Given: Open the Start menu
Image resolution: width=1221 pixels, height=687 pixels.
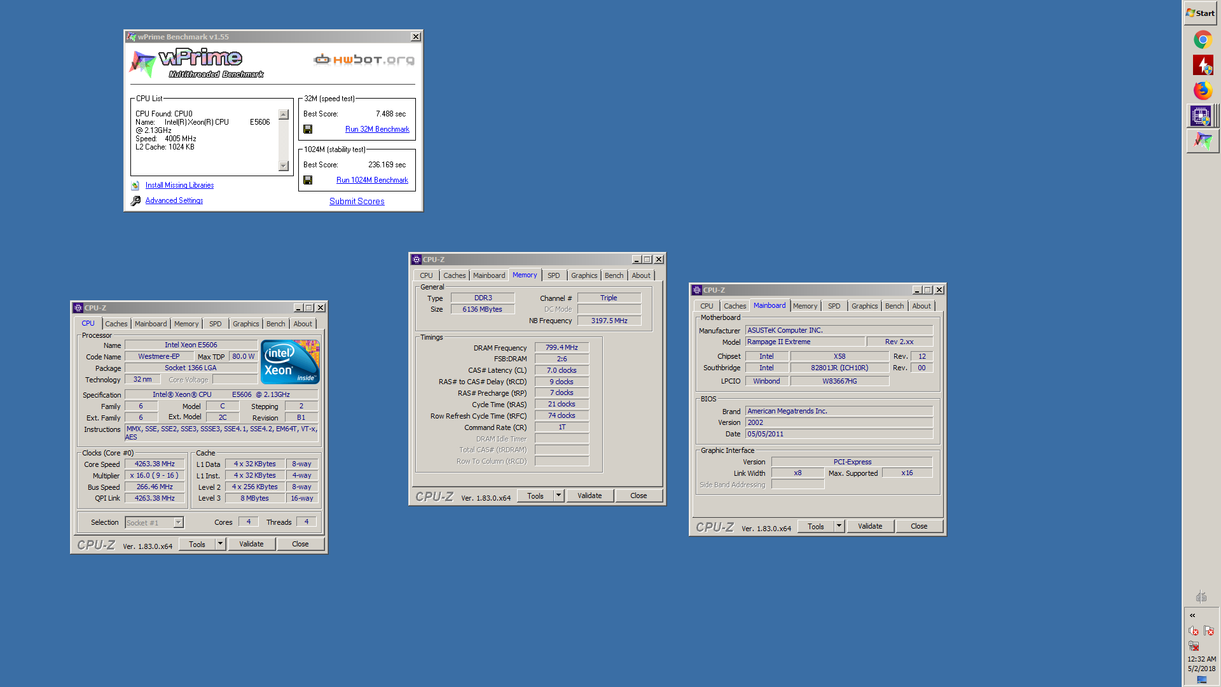Looking at the screenshot, I should point(1201,13).
